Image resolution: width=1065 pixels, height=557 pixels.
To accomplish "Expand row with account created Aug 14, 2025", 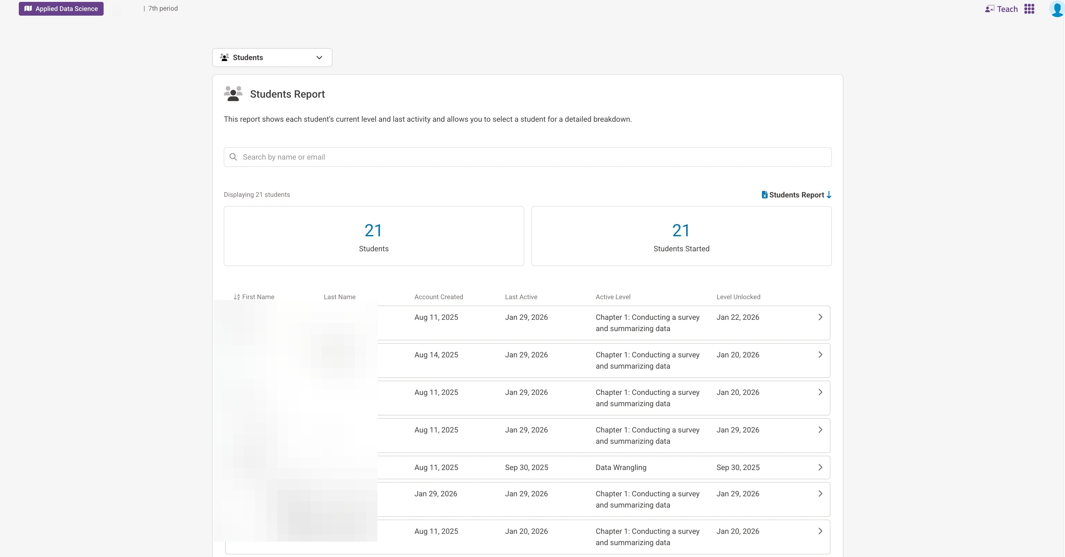I will (820, 355).
